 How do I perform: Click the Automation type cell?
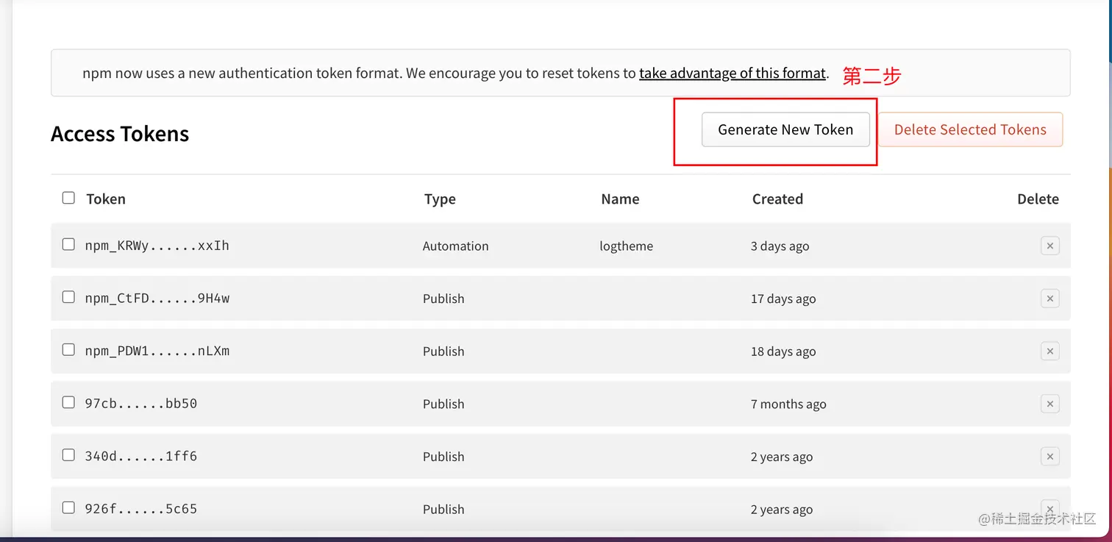click(455, 246)
